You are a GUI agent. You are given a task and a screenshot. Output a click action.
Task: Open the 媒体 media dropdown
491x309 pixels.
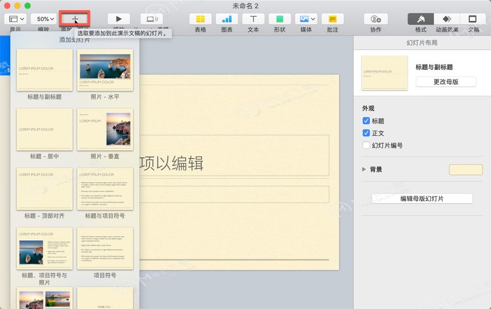(306, 19)
